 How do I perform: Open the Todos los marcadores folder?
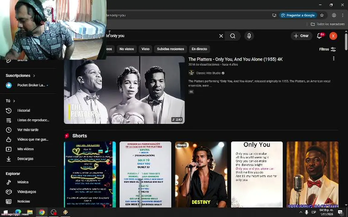[328, 24]
